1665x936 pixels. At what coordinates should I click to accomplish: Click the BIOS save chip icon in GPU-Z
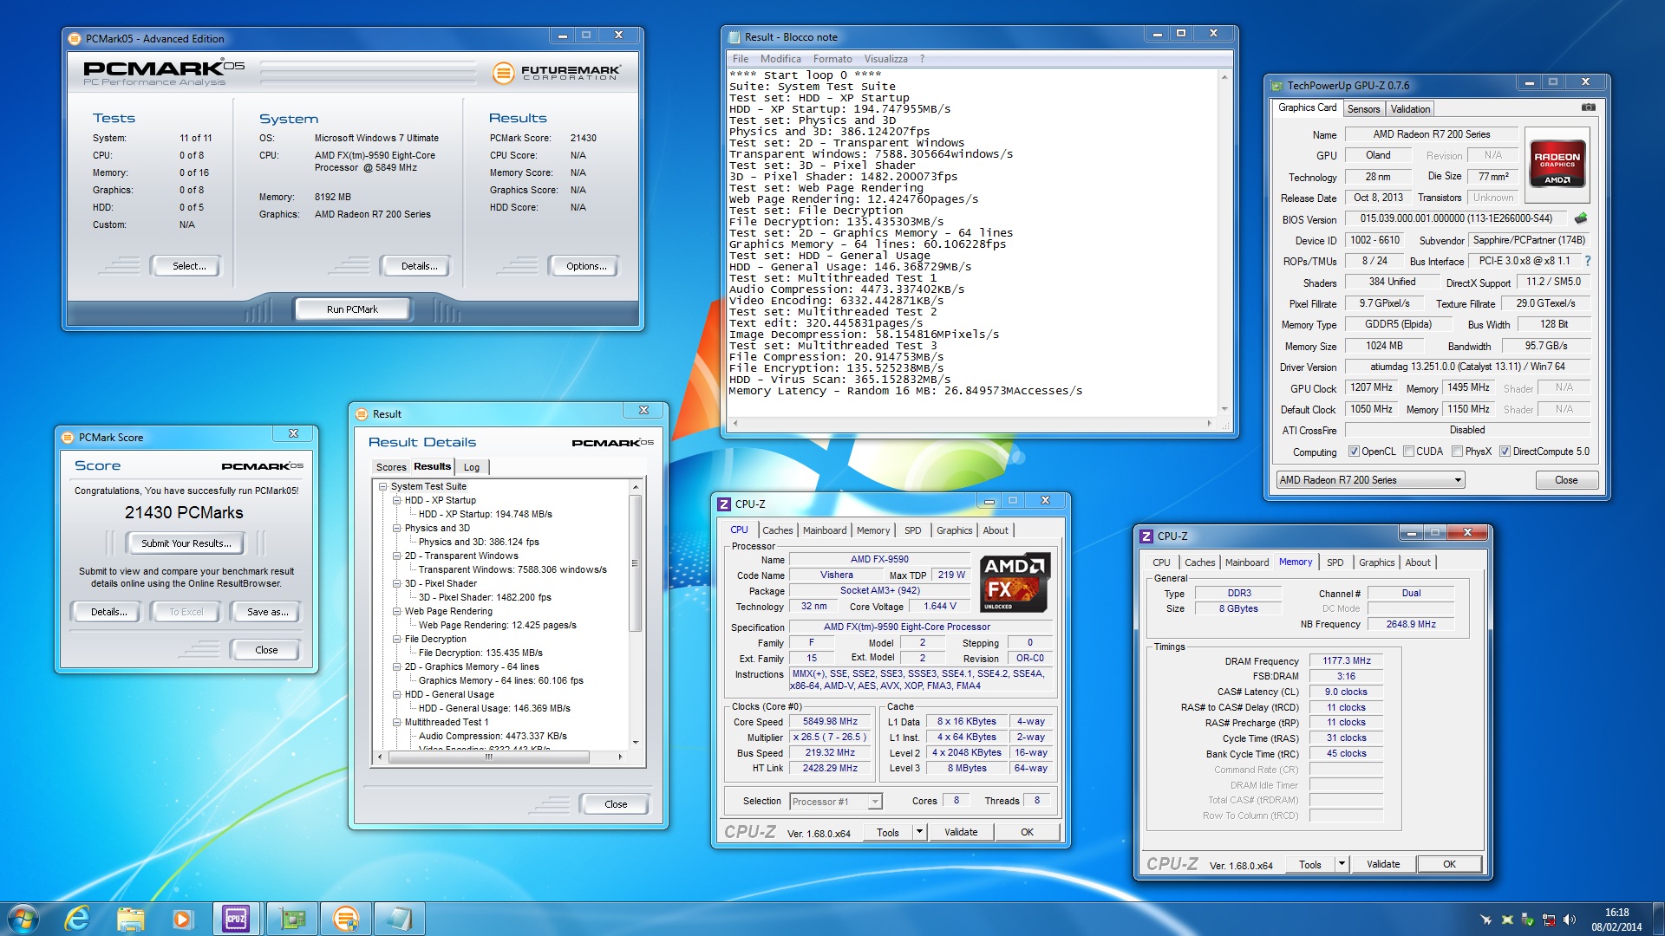click(1580, 218)
